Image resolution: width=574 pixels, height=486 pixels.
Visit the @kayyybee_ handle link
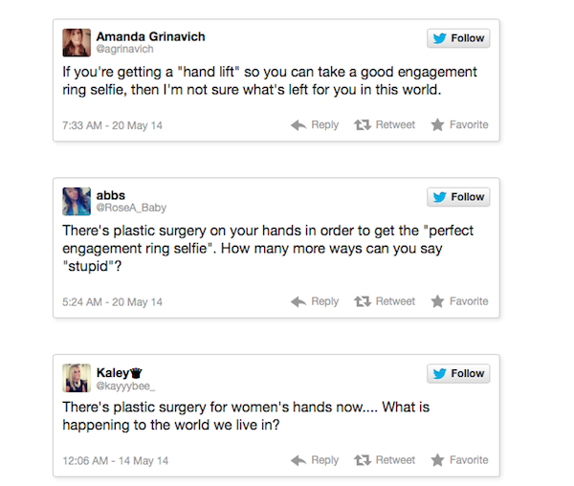pyautogui.click(x=125, y=384)
